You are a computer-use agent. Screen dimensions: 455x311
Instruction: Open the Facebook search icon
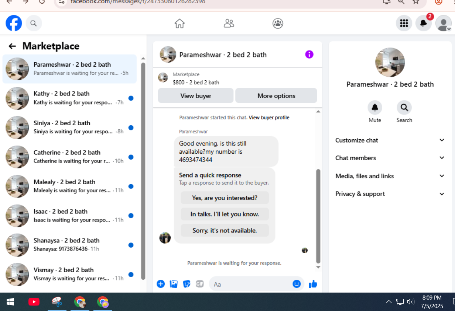coord(34,24)
